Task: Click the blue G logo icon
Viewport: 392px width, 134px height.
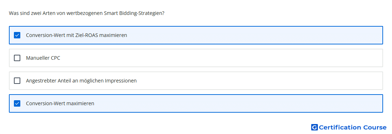Action: coord(314,128)
